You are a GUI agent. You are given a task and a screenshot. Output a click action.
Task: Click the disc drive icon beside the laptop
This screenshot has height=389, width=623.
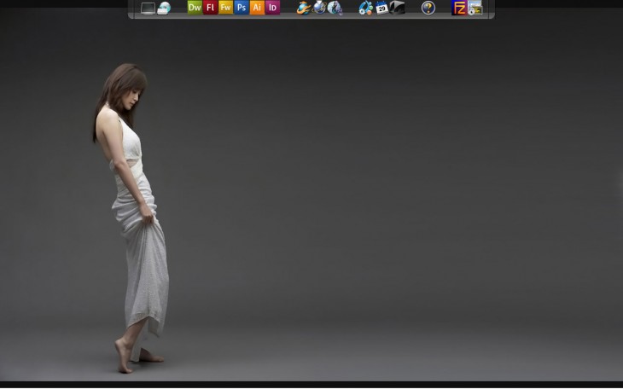164,8
